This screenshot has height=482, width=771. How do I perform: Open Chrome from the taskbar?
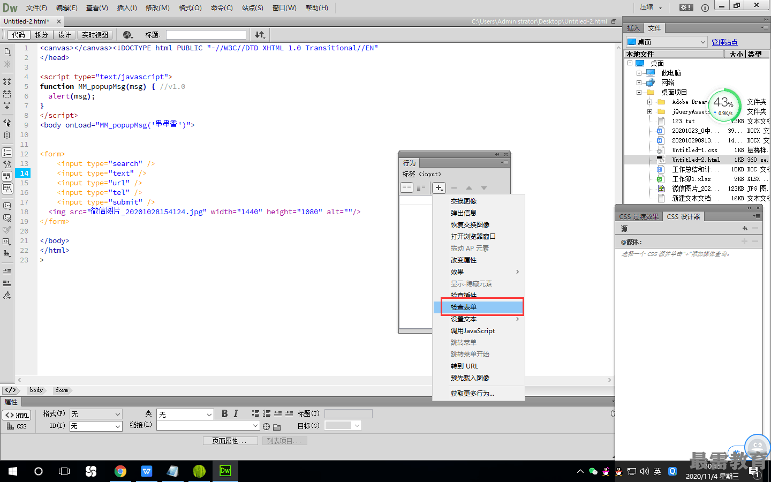click(120, 471)
